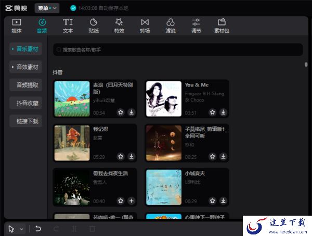Click the You & Me song title

pyautogui.click(x=197, y=85)
